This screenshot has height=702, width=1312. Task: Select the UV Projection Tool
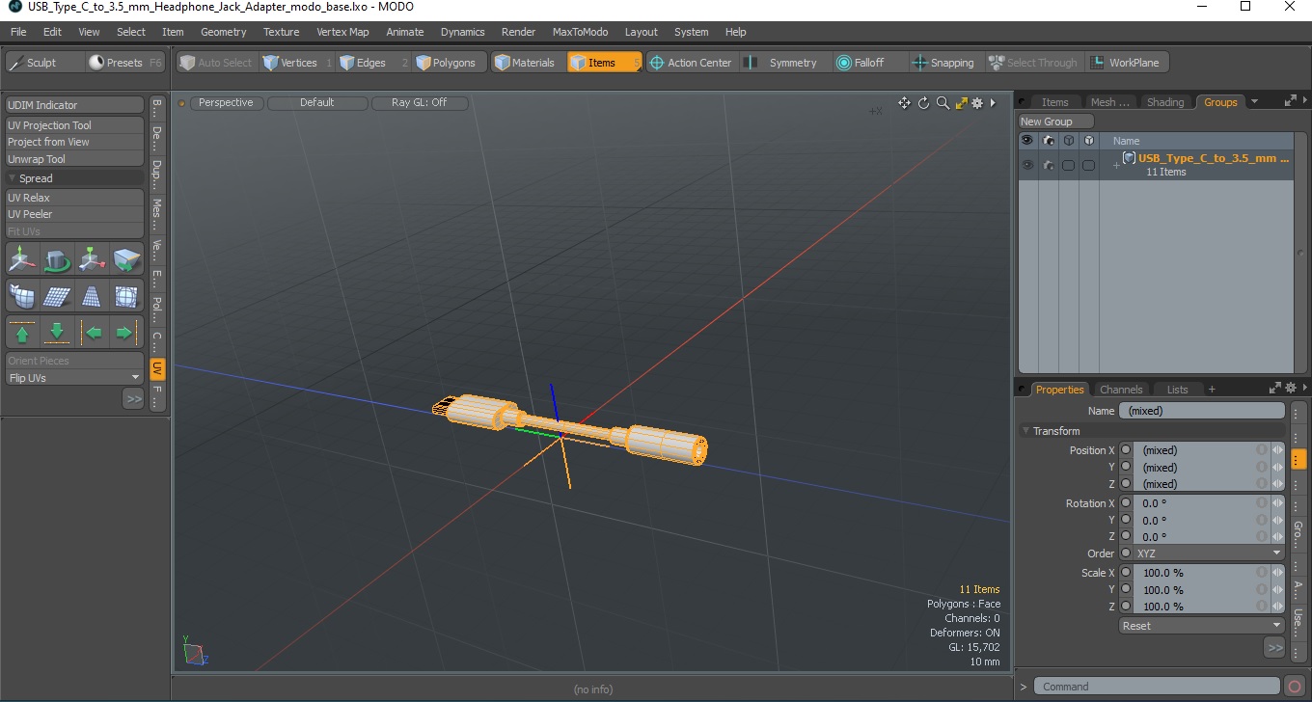[x=74, y=125]
